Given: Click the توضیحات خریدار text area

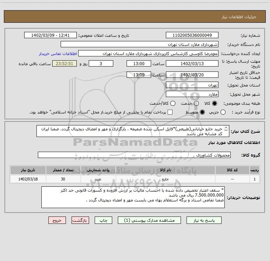Looking at the screenshot, I should (133, 197).
